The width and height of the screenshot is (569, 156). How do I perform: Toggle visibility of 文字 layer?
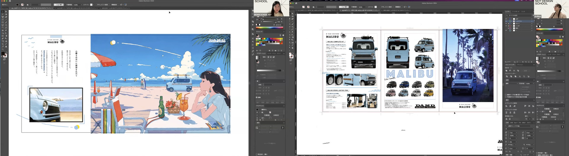506,19
